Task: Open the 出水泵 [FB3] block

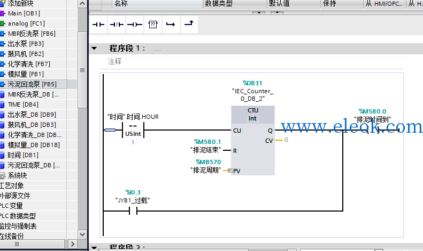Action: 26,44
